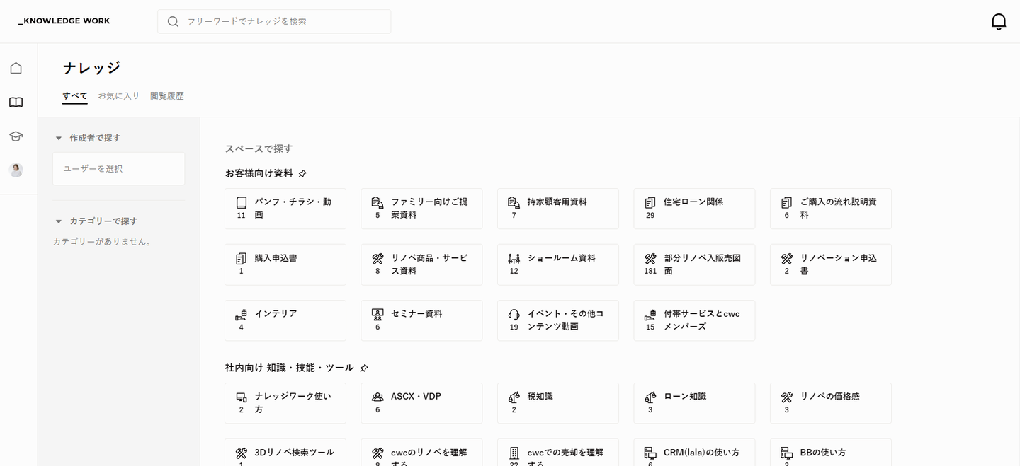Open the user profile avatar
The height and width of the screenshot is (466, 1020).
pyautogui.click(x=16, y=170)
